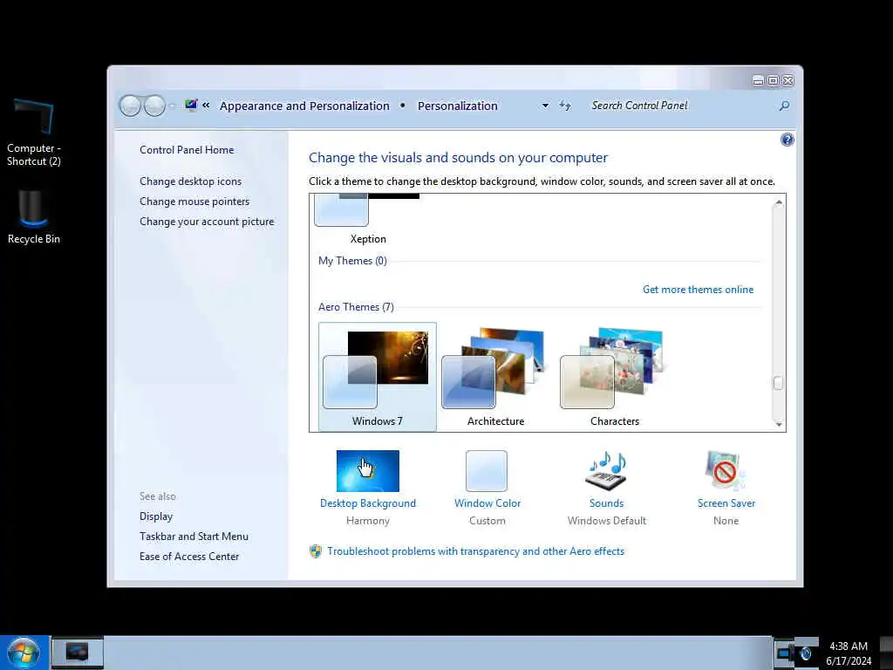
Task: Open Change desktop icons
Action: coord(190,181)
